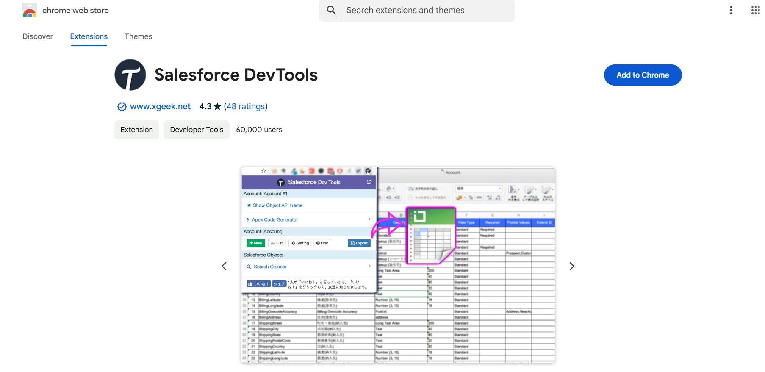Click the search magnifier icon
765x372 pixels.
click(332, 10)
